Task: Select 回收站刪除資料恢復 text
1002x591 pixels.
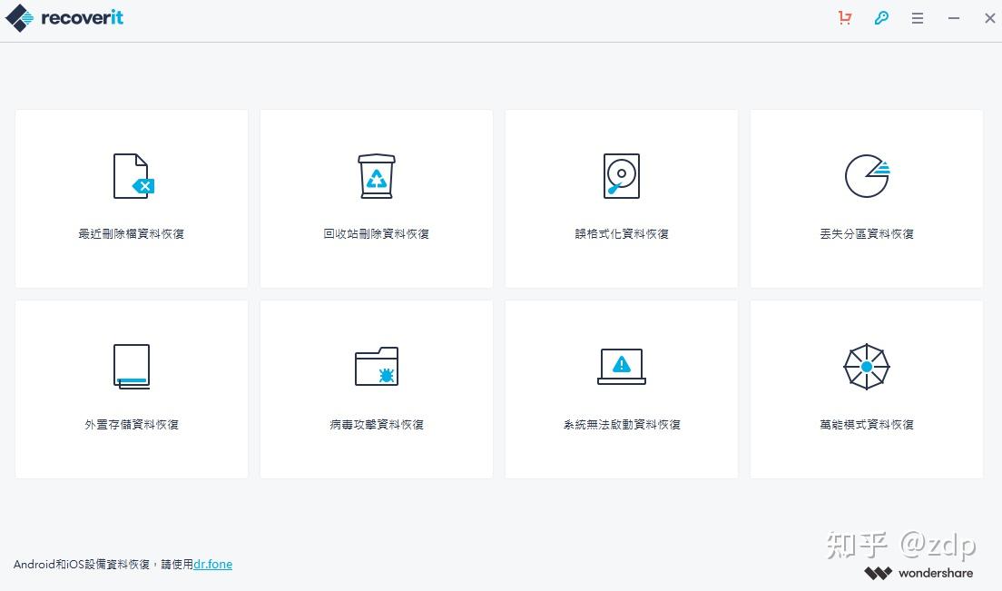Action: pyautogui.click(x=377, y=234)
